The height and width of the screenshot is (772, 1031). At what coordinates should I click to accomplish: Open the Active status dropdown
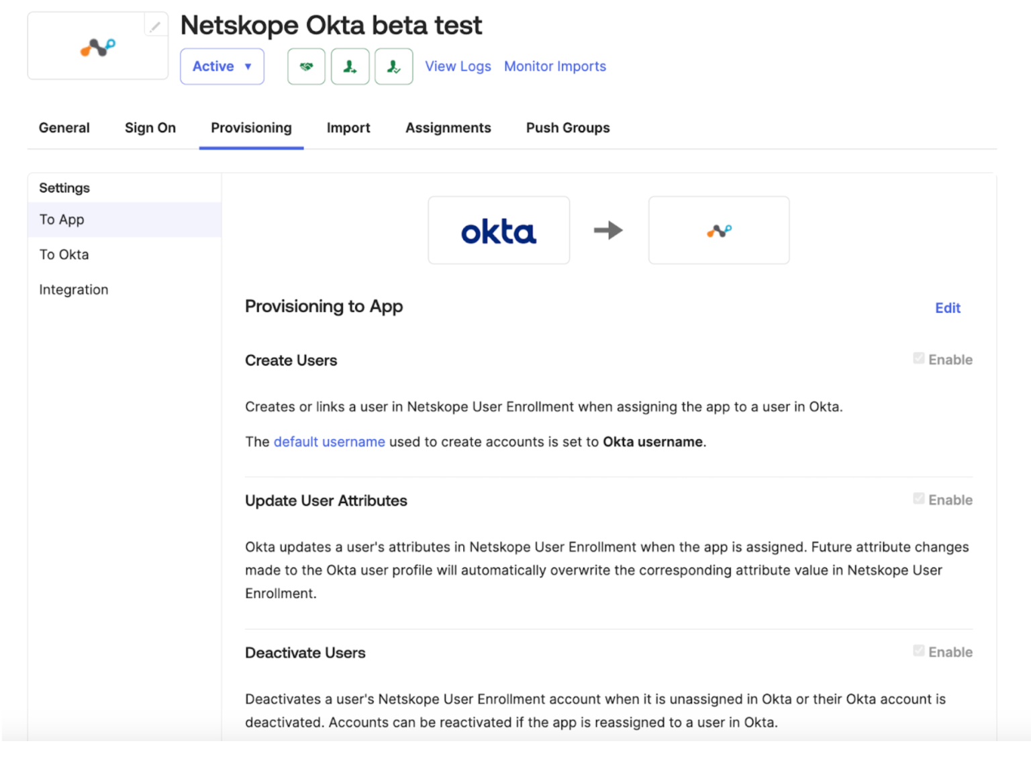222,66
